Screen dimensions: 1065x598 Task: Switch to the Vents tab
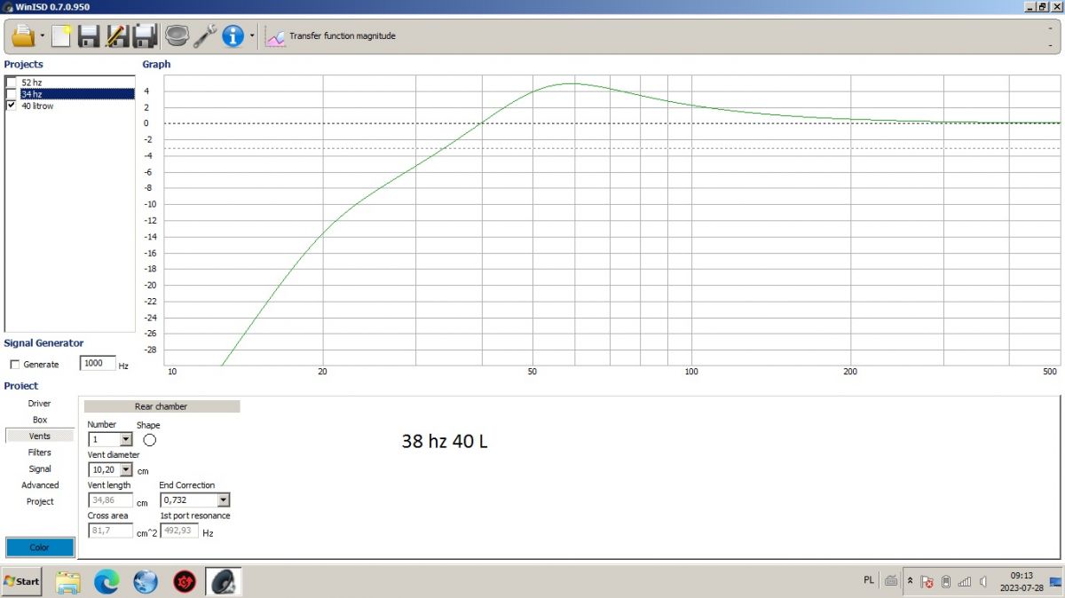click(x=40, y=436)
